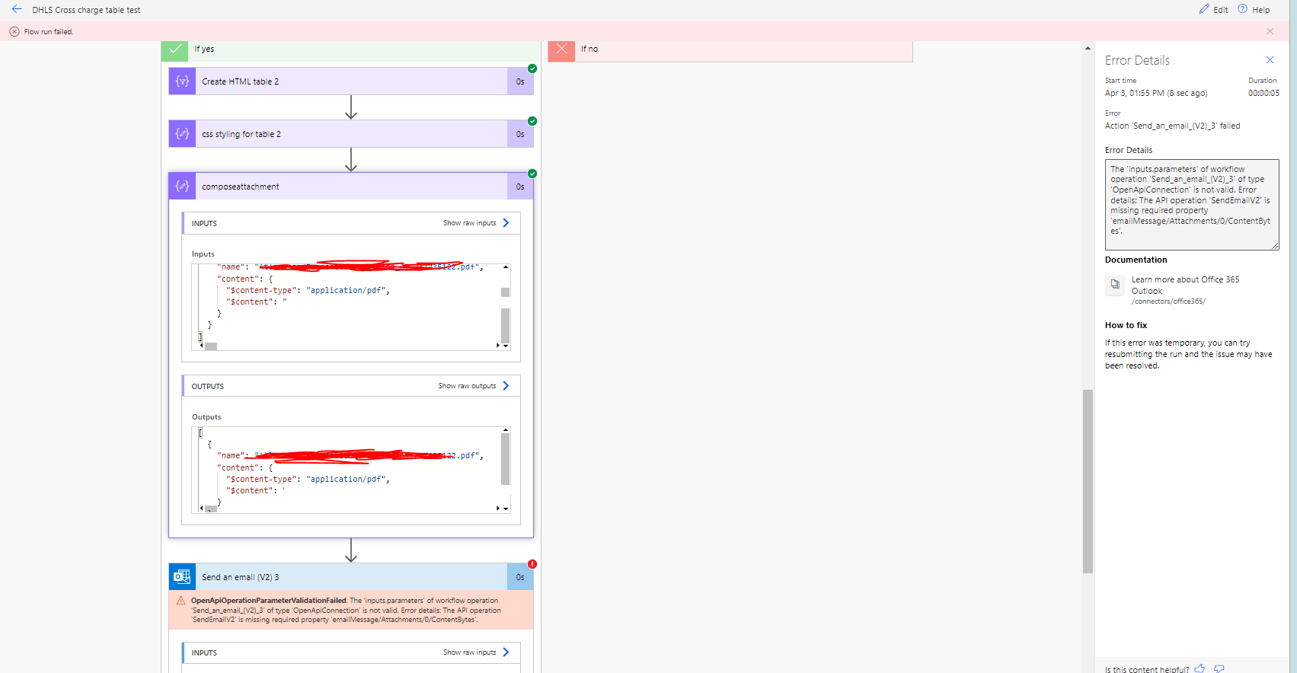Click the green check If yes icon
Screen dimensions: 1297x673
(174, 49)
